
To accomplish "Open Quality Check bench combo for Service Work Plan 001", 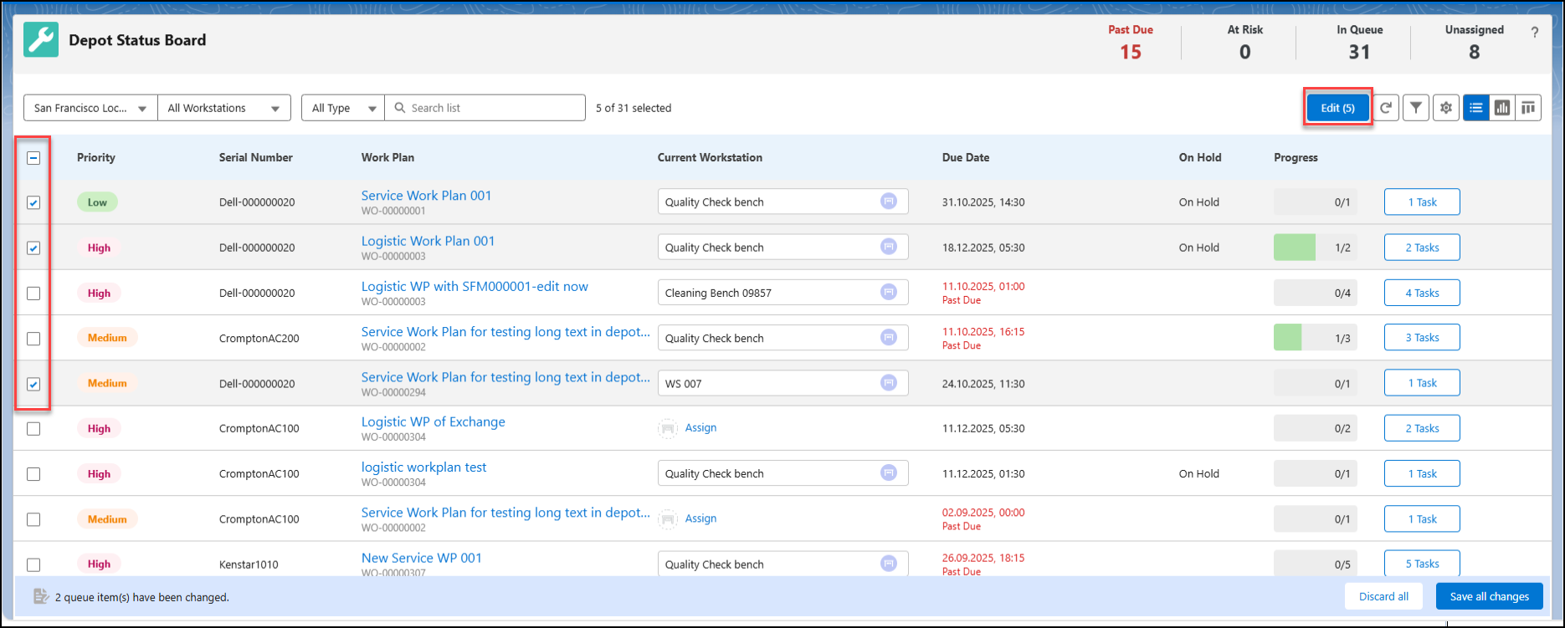I will pos(782,202).
